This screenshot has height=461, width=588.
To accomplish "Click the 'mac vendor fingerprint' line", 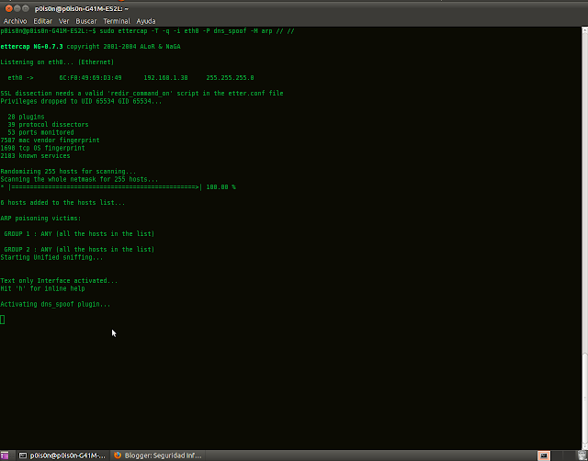I will pyautogui.click(x=50, y=141).
